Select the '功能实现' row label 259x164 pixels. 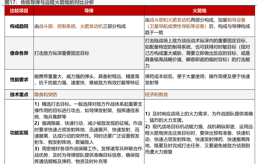19,133
